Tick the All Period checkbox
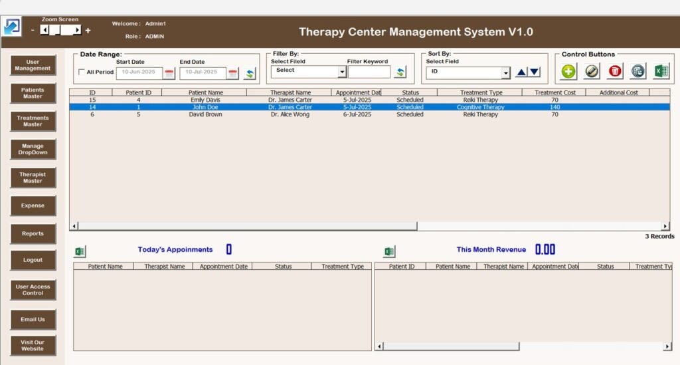 point(82,72)
